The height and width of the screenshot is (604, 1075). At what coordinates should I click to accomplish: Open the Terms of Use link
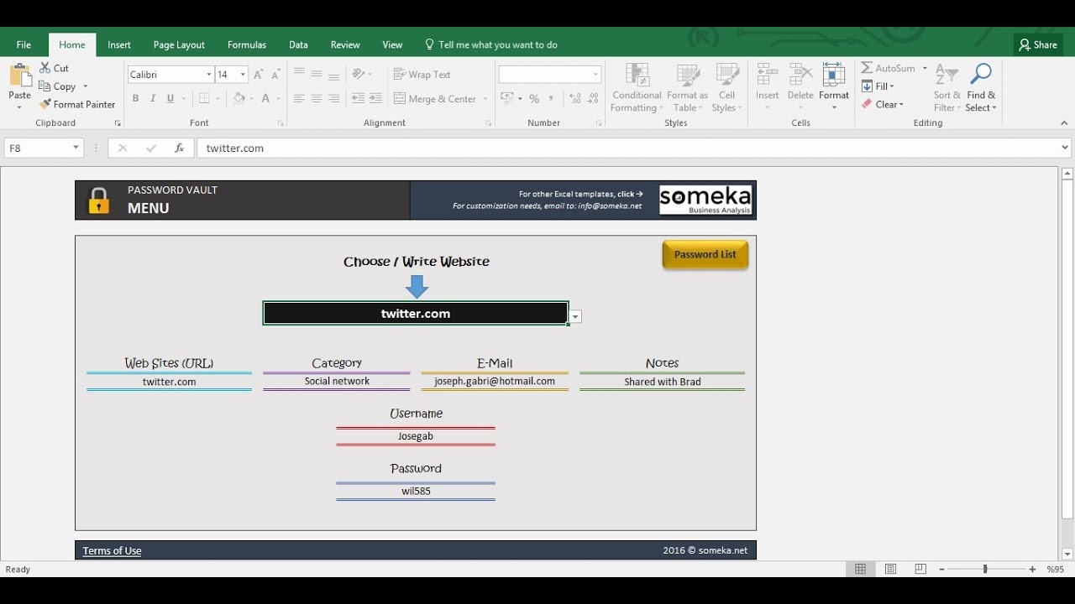coord(112,551)
